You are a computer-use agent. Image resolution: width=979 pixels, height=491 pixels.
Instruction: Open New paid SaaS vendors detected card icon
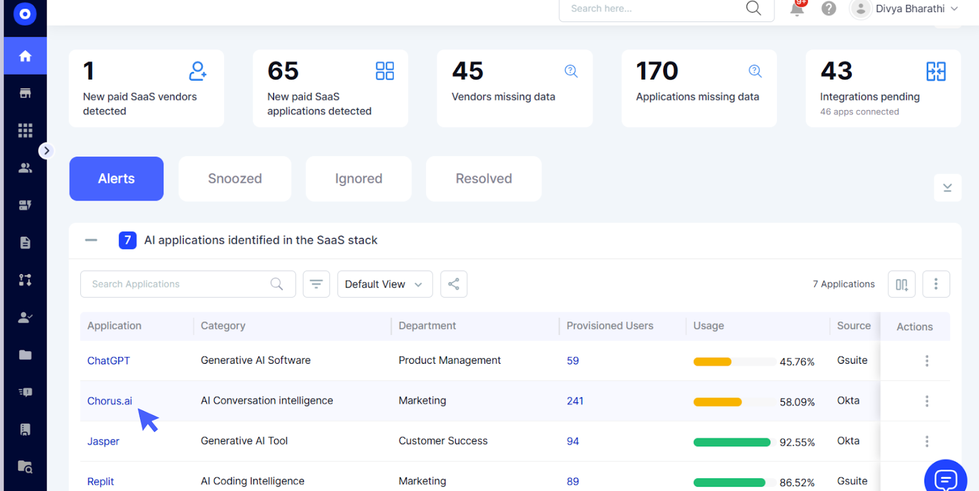(x=198, y=71)
